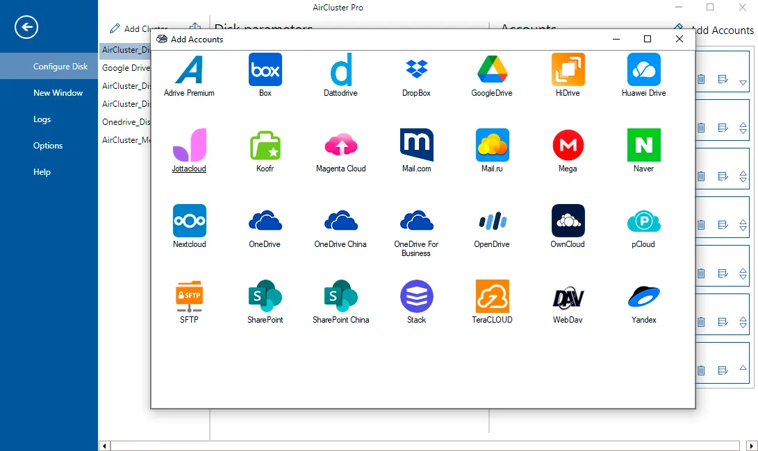
Task: Select the Box cloud provider icon
Action: (265, 69)
